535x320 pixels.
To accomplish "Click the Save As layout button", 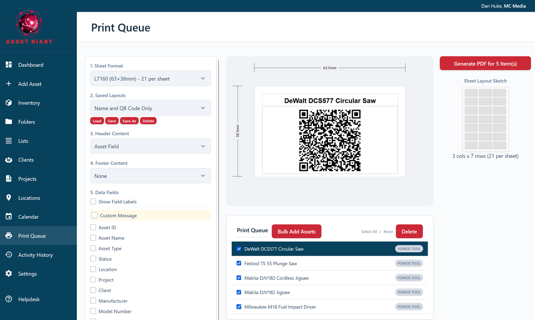I will point(129,121).
